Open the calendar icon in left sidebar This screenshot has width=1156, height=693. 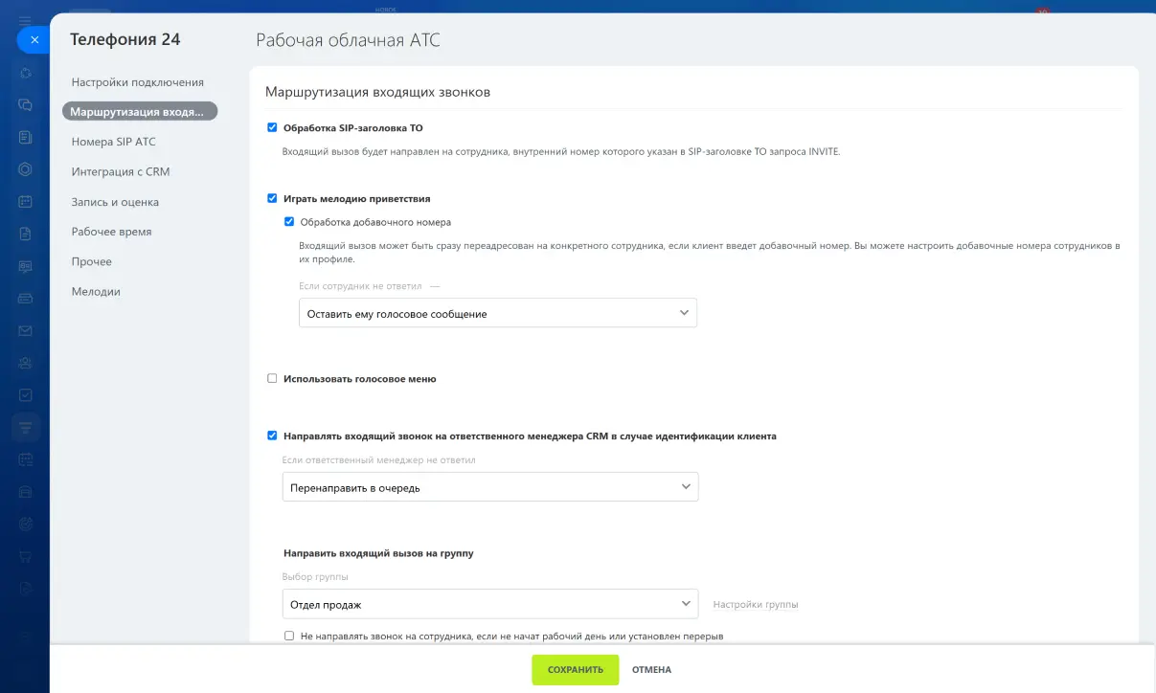25,202
